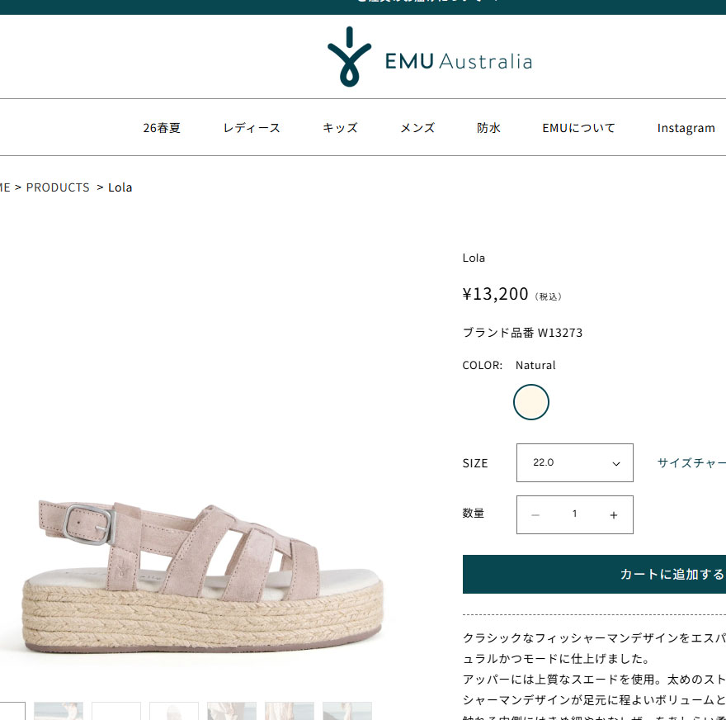Select the second product thumbnail
Screen dimensions: 726x720
coord(59,711)
